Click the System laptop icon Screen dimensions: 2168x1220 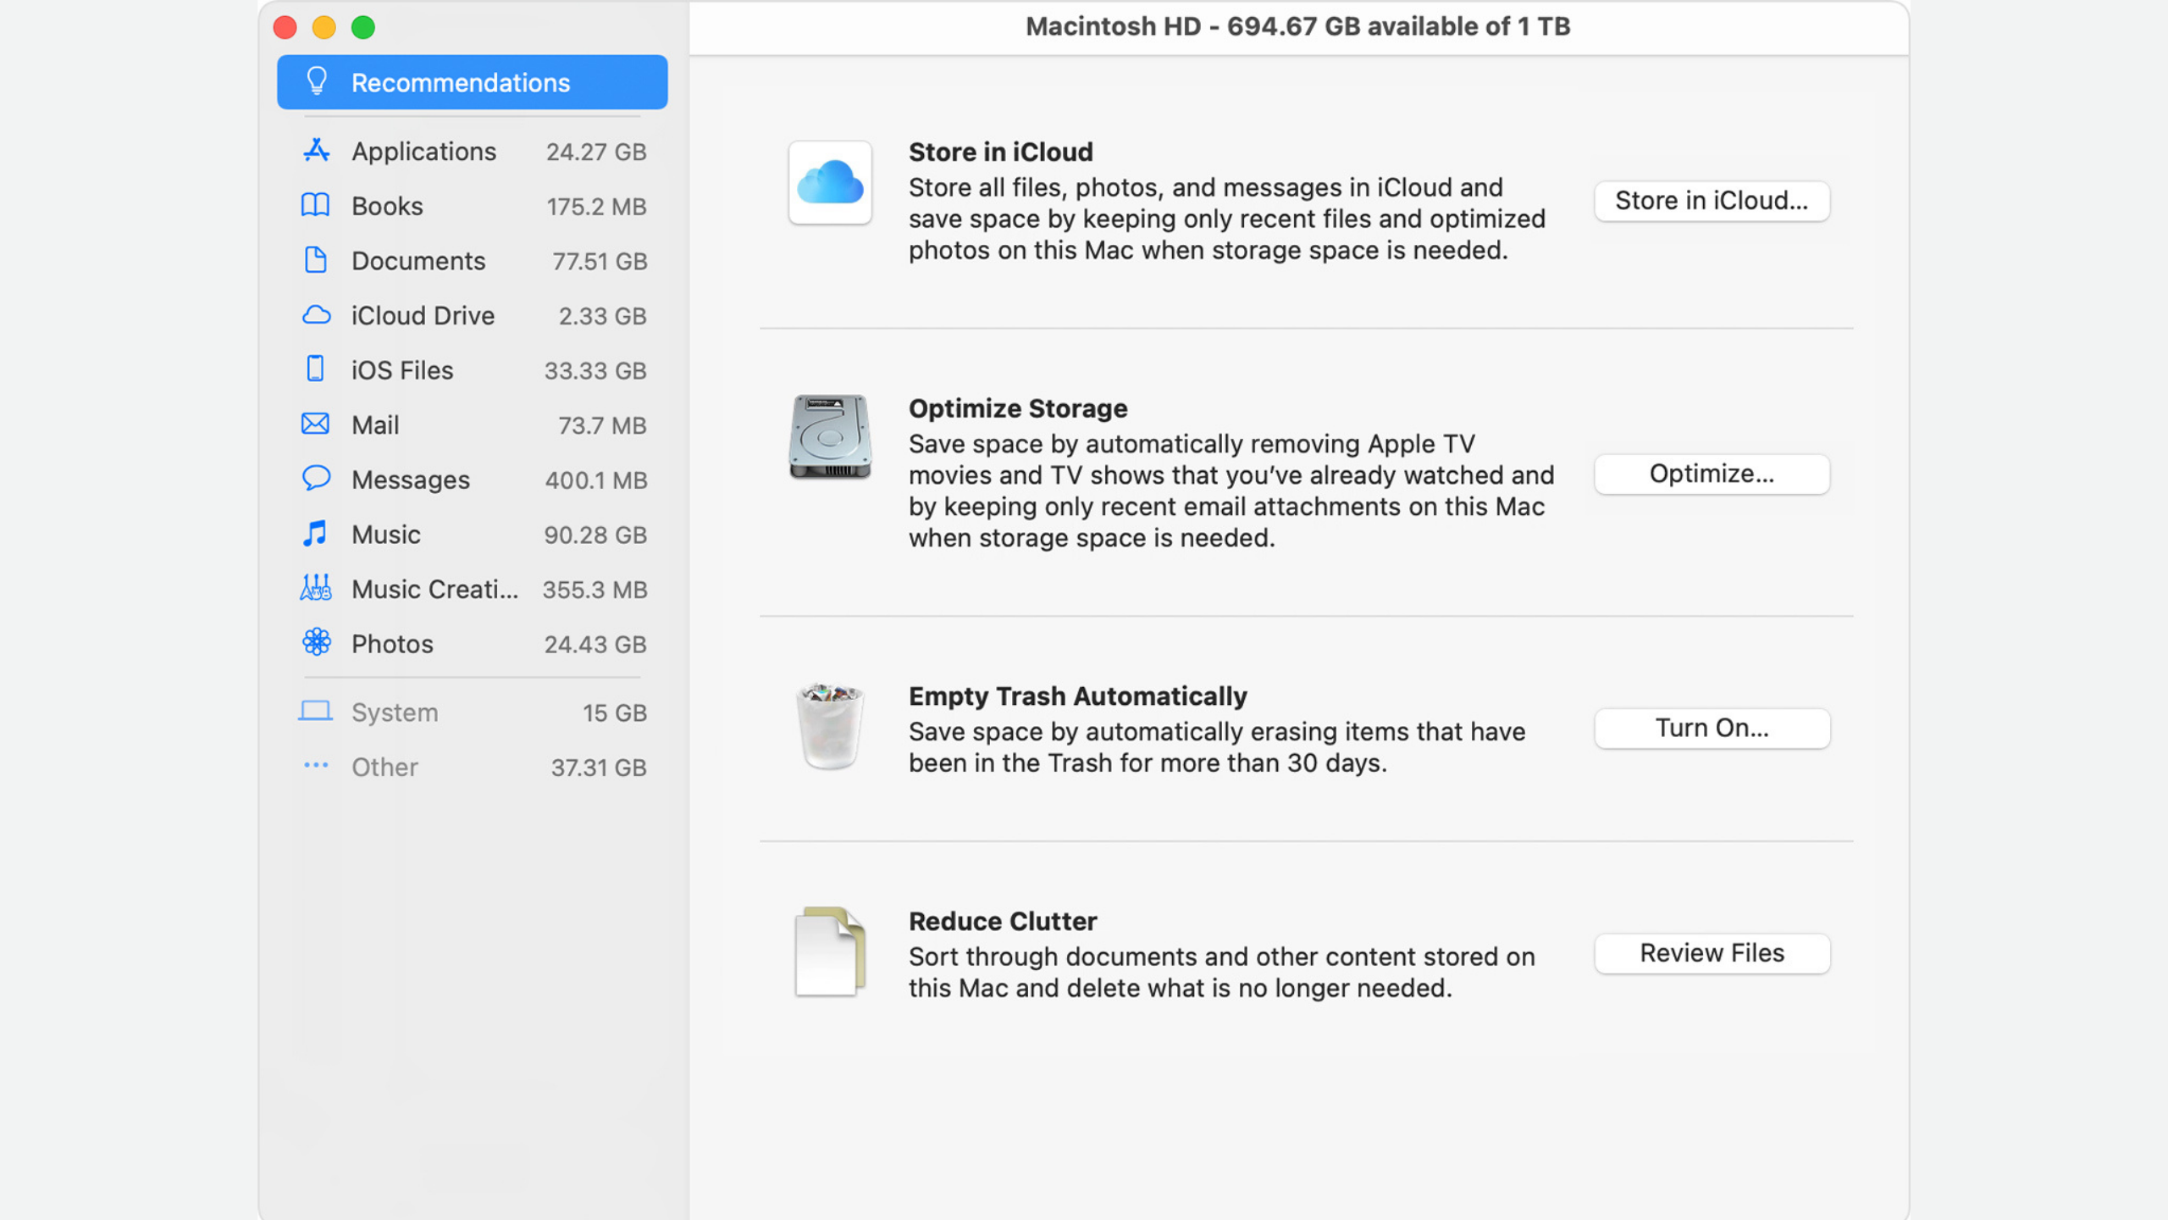[316, 711]
